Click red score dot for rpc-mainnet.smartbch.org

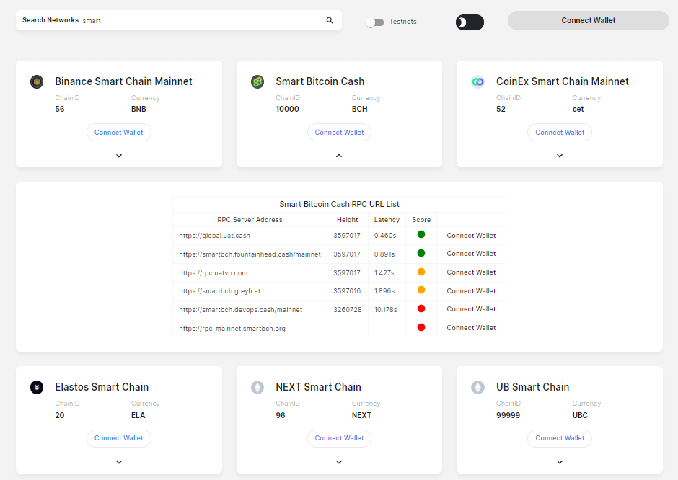(x=421, y=327)
